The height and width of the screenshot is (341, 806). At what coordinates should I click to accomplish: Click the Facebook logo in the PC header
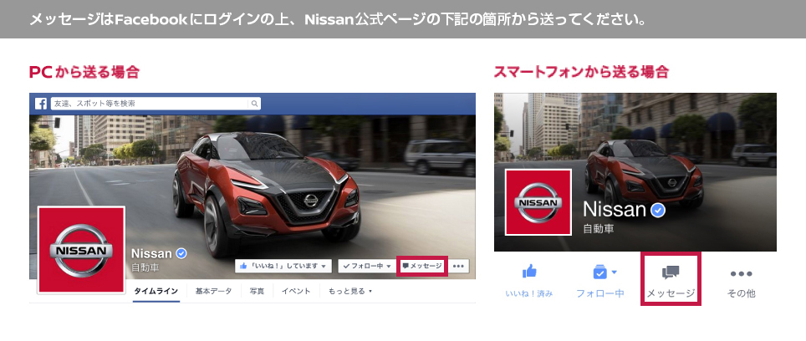tap(39, 104)
